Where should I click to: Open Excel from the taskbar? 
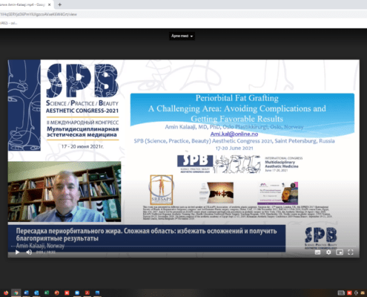47,293
